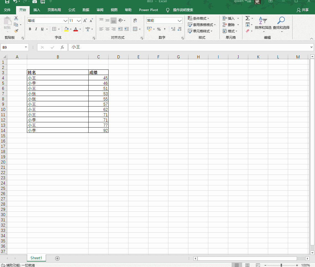Screen dimensions: 315x267
Task: Click the Clear eraser icon
Action: pos(247,31)
